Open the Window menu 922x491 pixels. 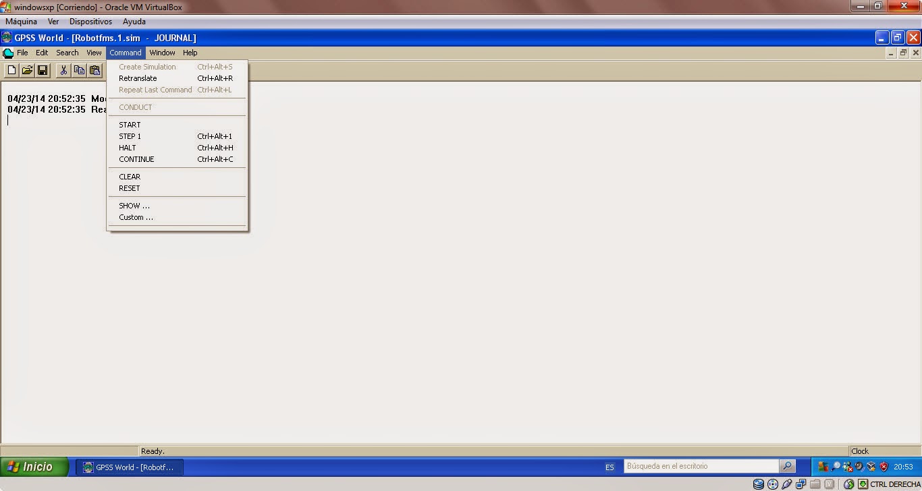(x=162, y=53)
